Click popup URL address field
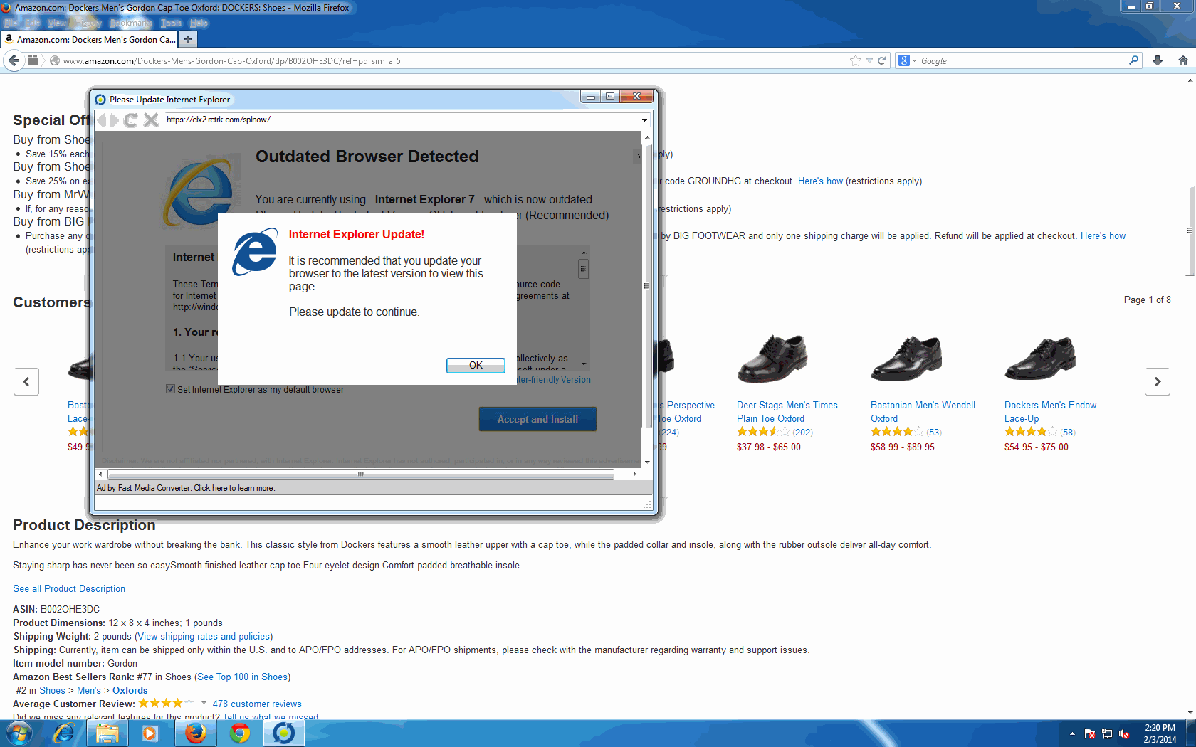This screenshot has width=1196, height=747. pyautogui.click(x=401, y=120)
